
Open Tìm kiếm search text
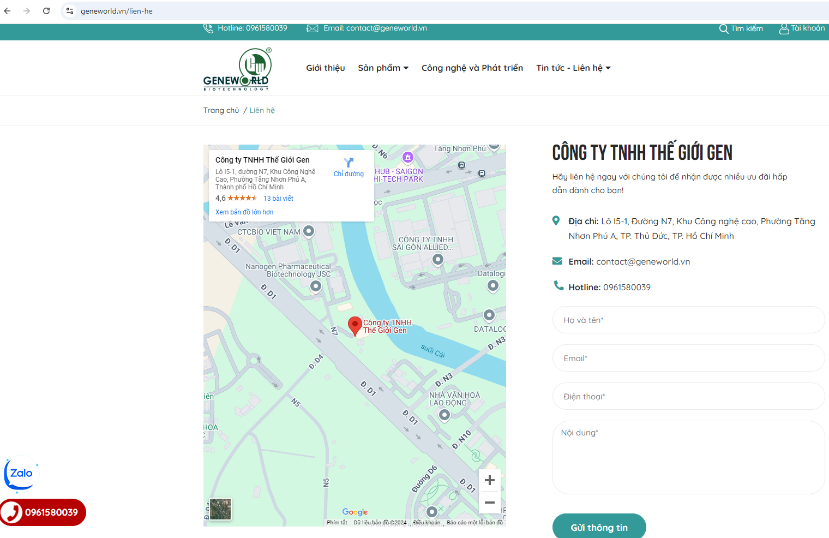pos(747,29)
